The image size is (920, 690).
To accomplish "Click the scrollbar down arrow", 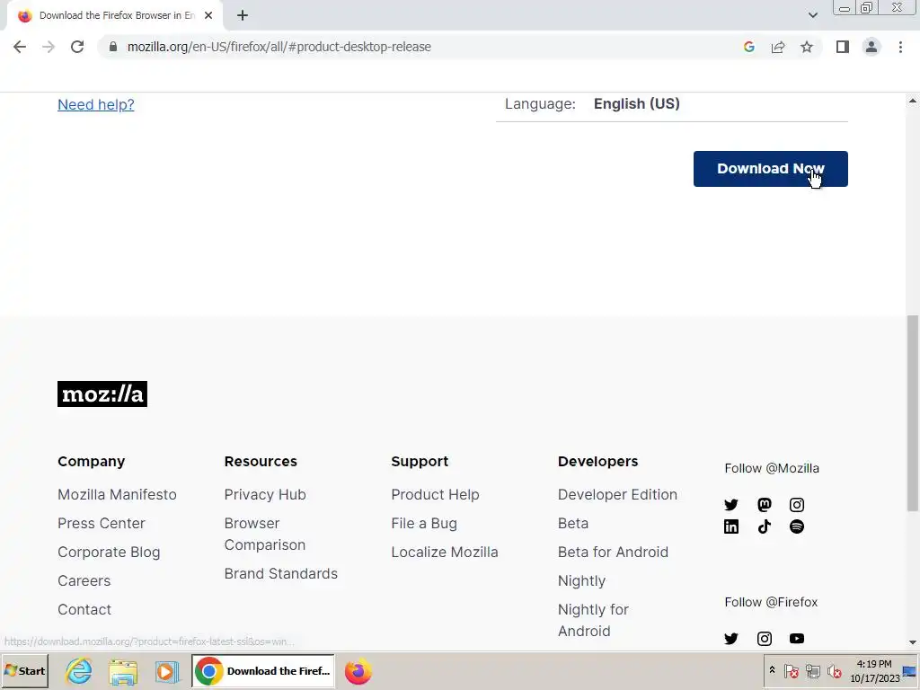I will click(x=913, y=643).
